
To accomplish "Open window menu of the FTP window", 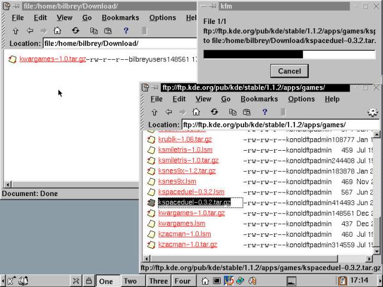I will tap(145, 87).
